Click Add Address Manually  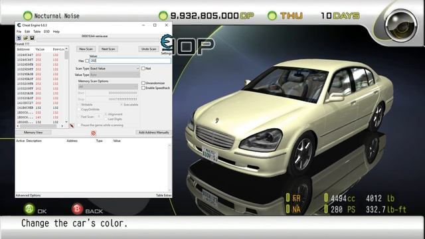click(153, 133)
